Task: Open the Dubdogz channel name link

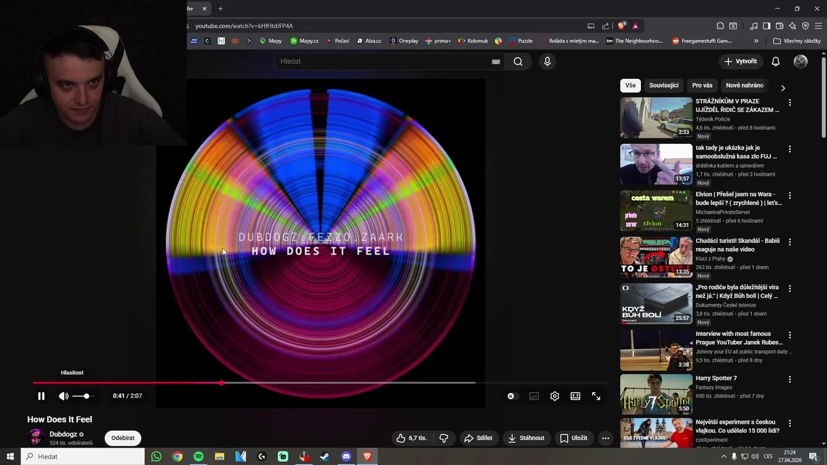Action: 63,435
